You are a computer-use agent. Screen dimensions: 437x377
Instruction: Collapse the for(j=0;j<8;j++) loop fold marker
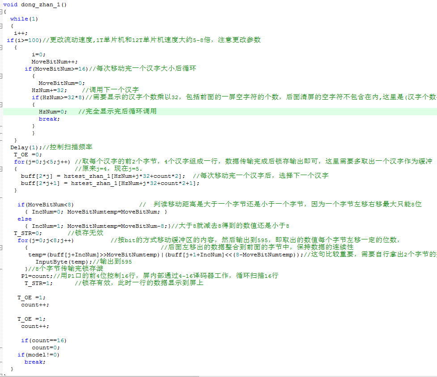pyautogui.click(x=1, y=247)
